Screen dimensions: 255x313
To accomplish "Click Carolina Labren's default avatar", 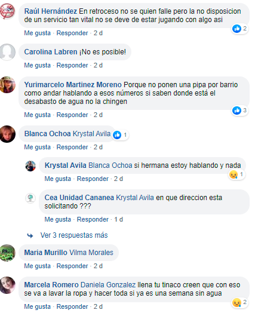I will tap(7, 52).
